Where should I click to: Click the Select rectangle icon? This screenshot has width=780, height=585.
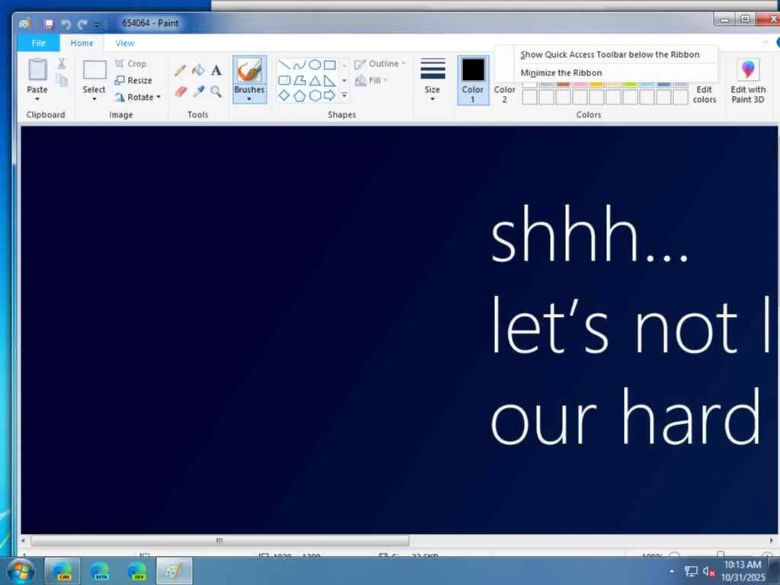click(x=94, y=70)
